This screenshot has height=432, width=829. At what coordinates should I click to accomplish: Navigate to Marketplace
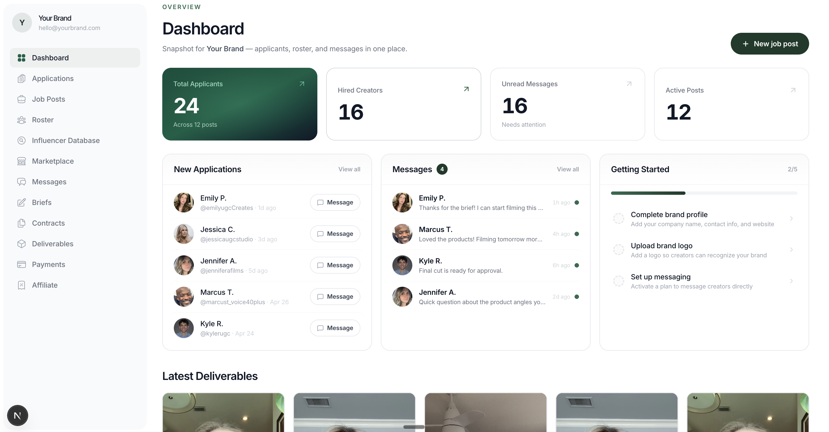(75, 161)
